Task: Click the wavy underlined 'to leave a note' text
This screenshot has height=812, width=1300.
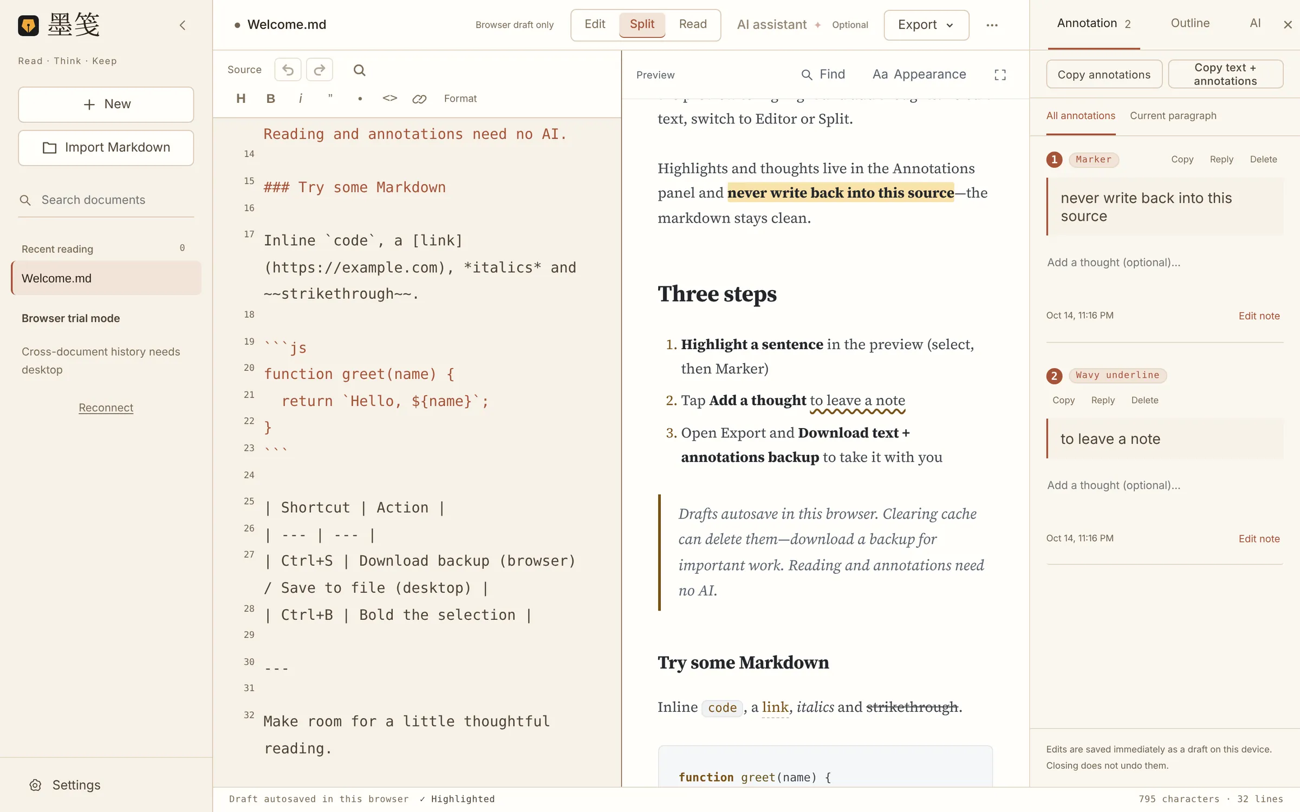Action: (x=857, y=401)
